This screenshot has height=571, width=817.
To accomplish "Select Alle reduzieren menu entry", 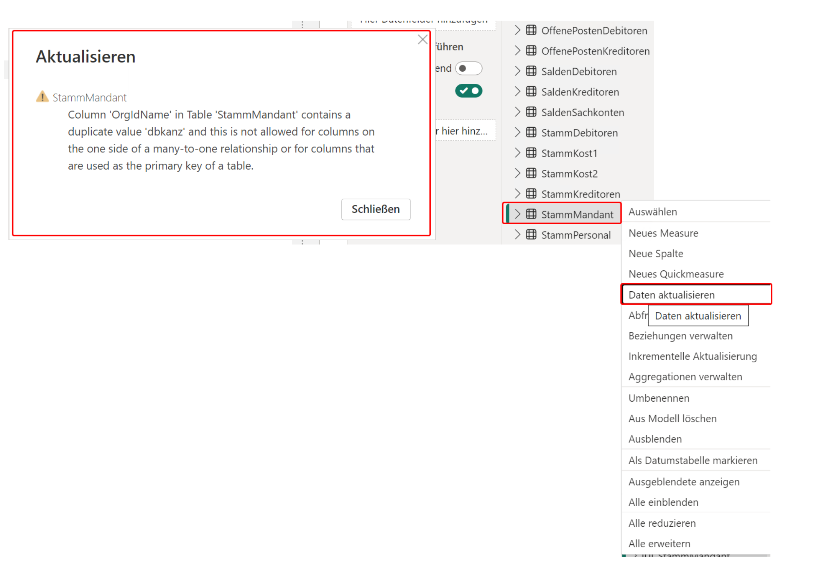I will coord(696,523).
